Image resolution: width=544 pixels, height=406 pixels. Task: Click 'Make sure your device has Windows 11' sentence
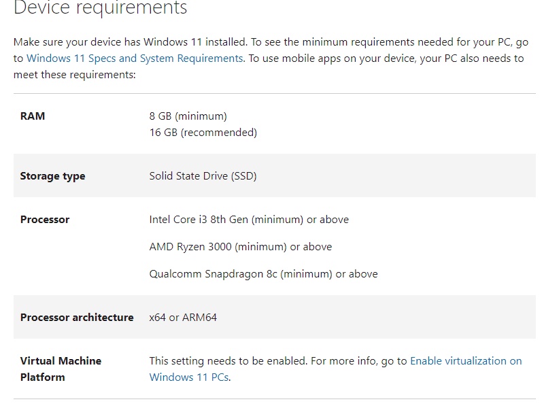(130, 42)
